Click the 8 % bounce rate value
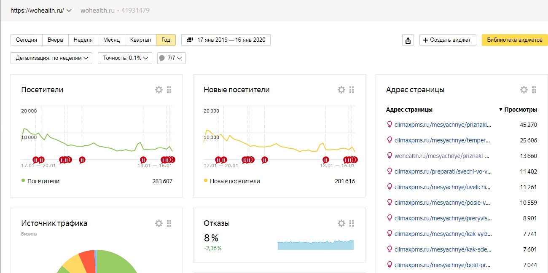The height and width of the screenshot is (273, 548). pos(211,238)
